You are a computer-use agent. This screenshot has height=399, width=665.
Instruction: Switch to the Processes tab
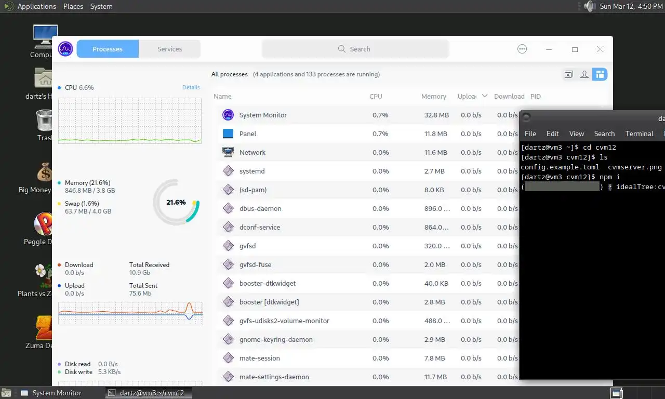coord(108,49)
